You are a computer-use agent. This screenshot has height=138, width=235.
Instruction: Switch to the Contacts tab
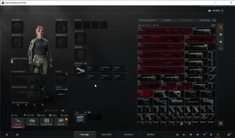[x=129, y=134]
